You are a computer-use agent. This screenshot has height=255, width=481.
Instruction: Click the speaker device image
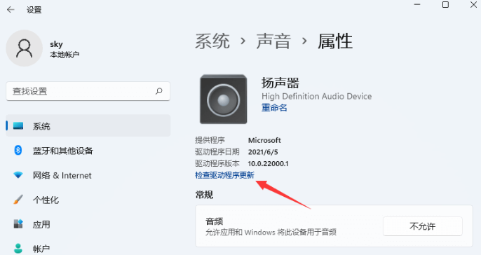tap(223, 99)
